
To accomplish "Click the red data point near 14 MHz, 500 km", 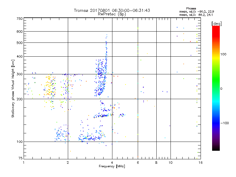I will 190,41.
